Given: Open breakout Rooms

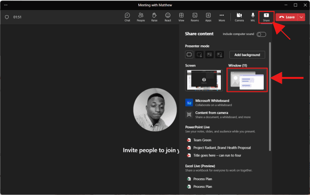Looking at the screenshot, I should coord(195,17).
